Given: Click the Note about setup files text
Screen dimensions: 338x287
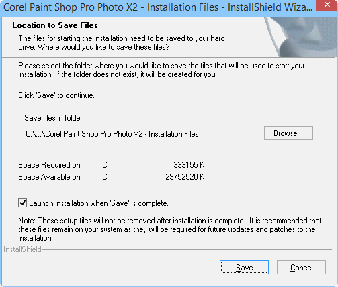Looking at the screenshot, I should coord(170,229).
